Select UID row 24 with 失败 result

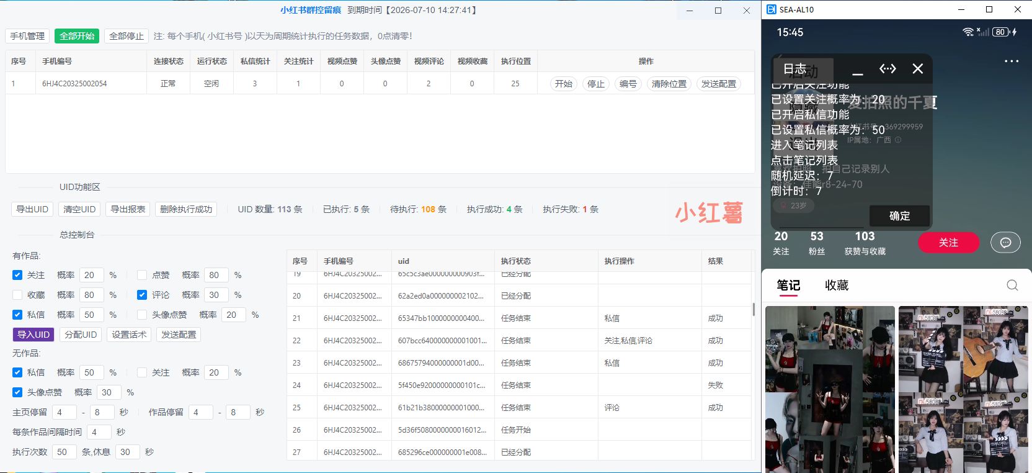point(520,385)
